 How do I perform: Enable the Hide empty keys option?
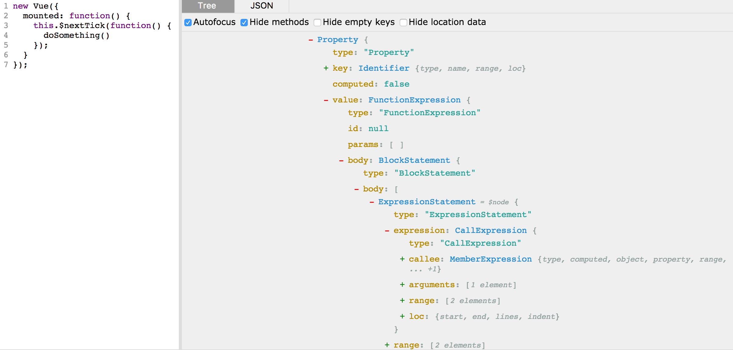pos(317,22)
